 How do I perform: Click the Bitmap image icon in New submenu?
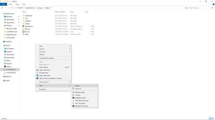point(73,92)
